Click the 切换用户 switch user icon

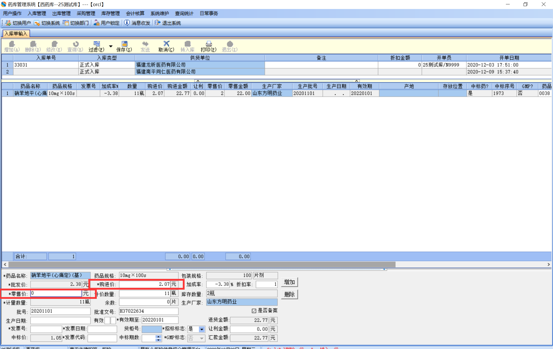8,23
